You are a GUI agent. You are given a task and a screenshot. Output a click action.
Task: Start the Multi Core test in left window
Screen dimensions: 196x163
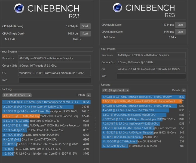coord(85,26)
